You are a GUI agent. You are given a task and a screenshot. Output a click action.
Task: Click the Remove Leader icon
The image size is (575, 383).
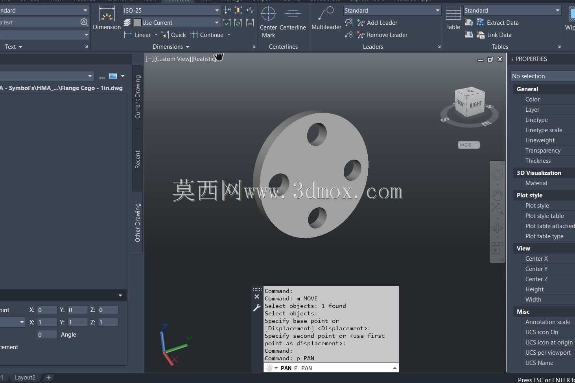[361, 35]
